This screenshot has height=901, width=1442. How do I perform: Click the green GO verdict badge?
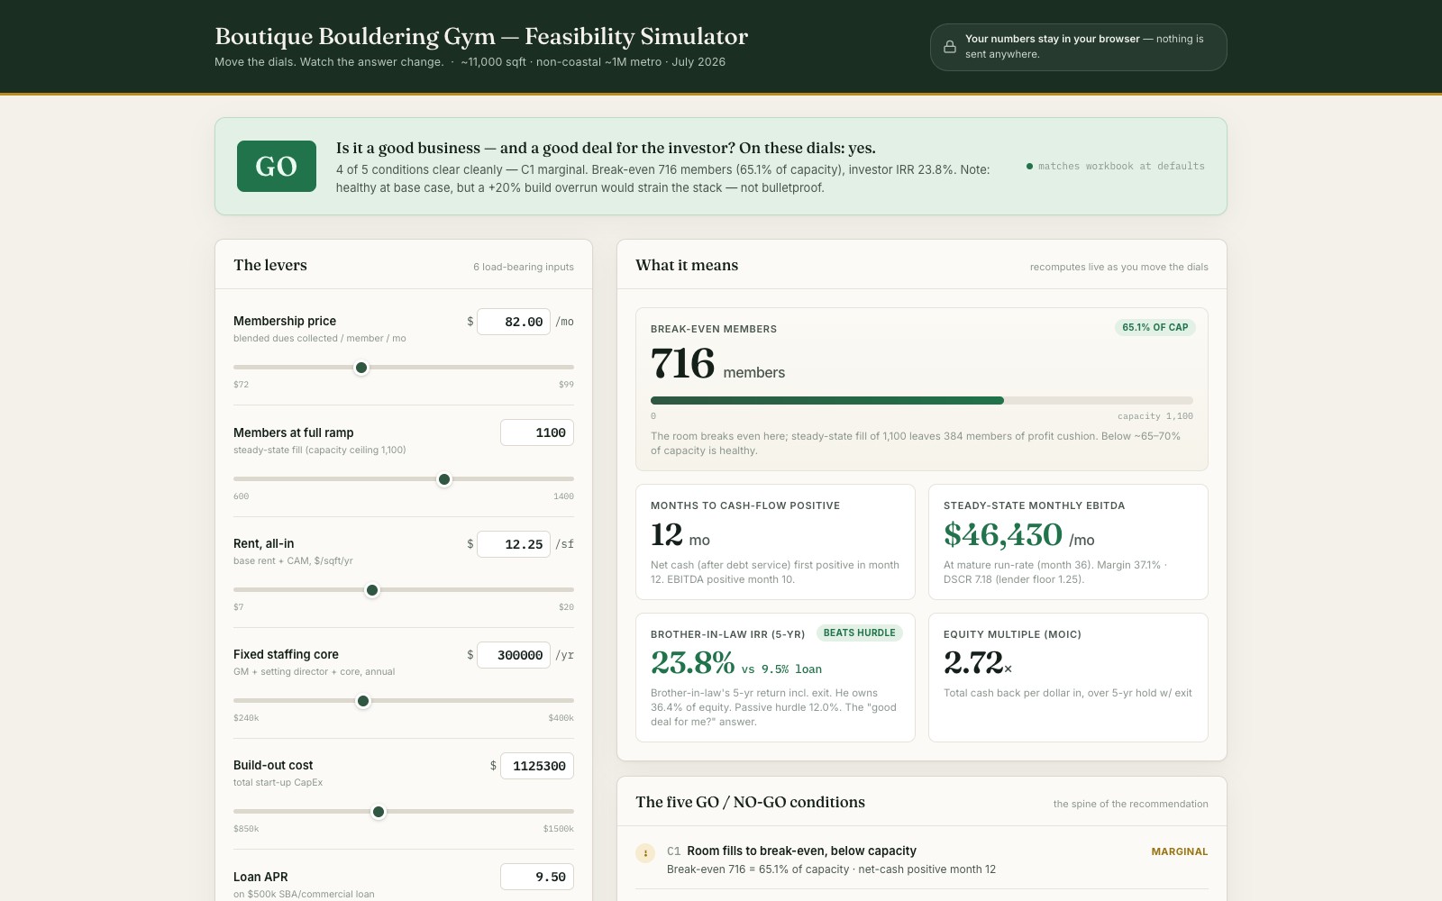pyautogui.click(x=277, y=166)
